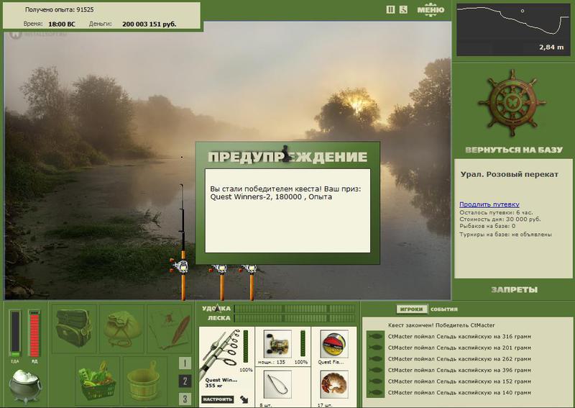
Task: Click the fish icon beside 140 грамм entry
Action: pyautogui.click(x=375, y=393)
